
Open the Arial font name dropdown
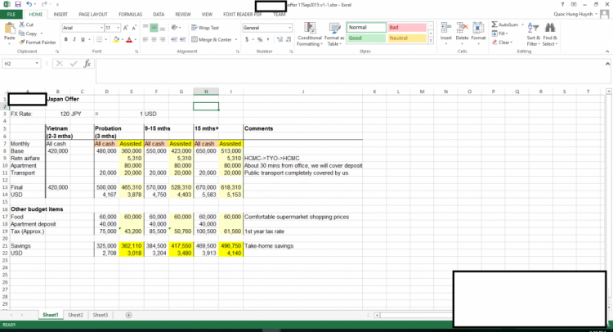(x=101, y=28)
